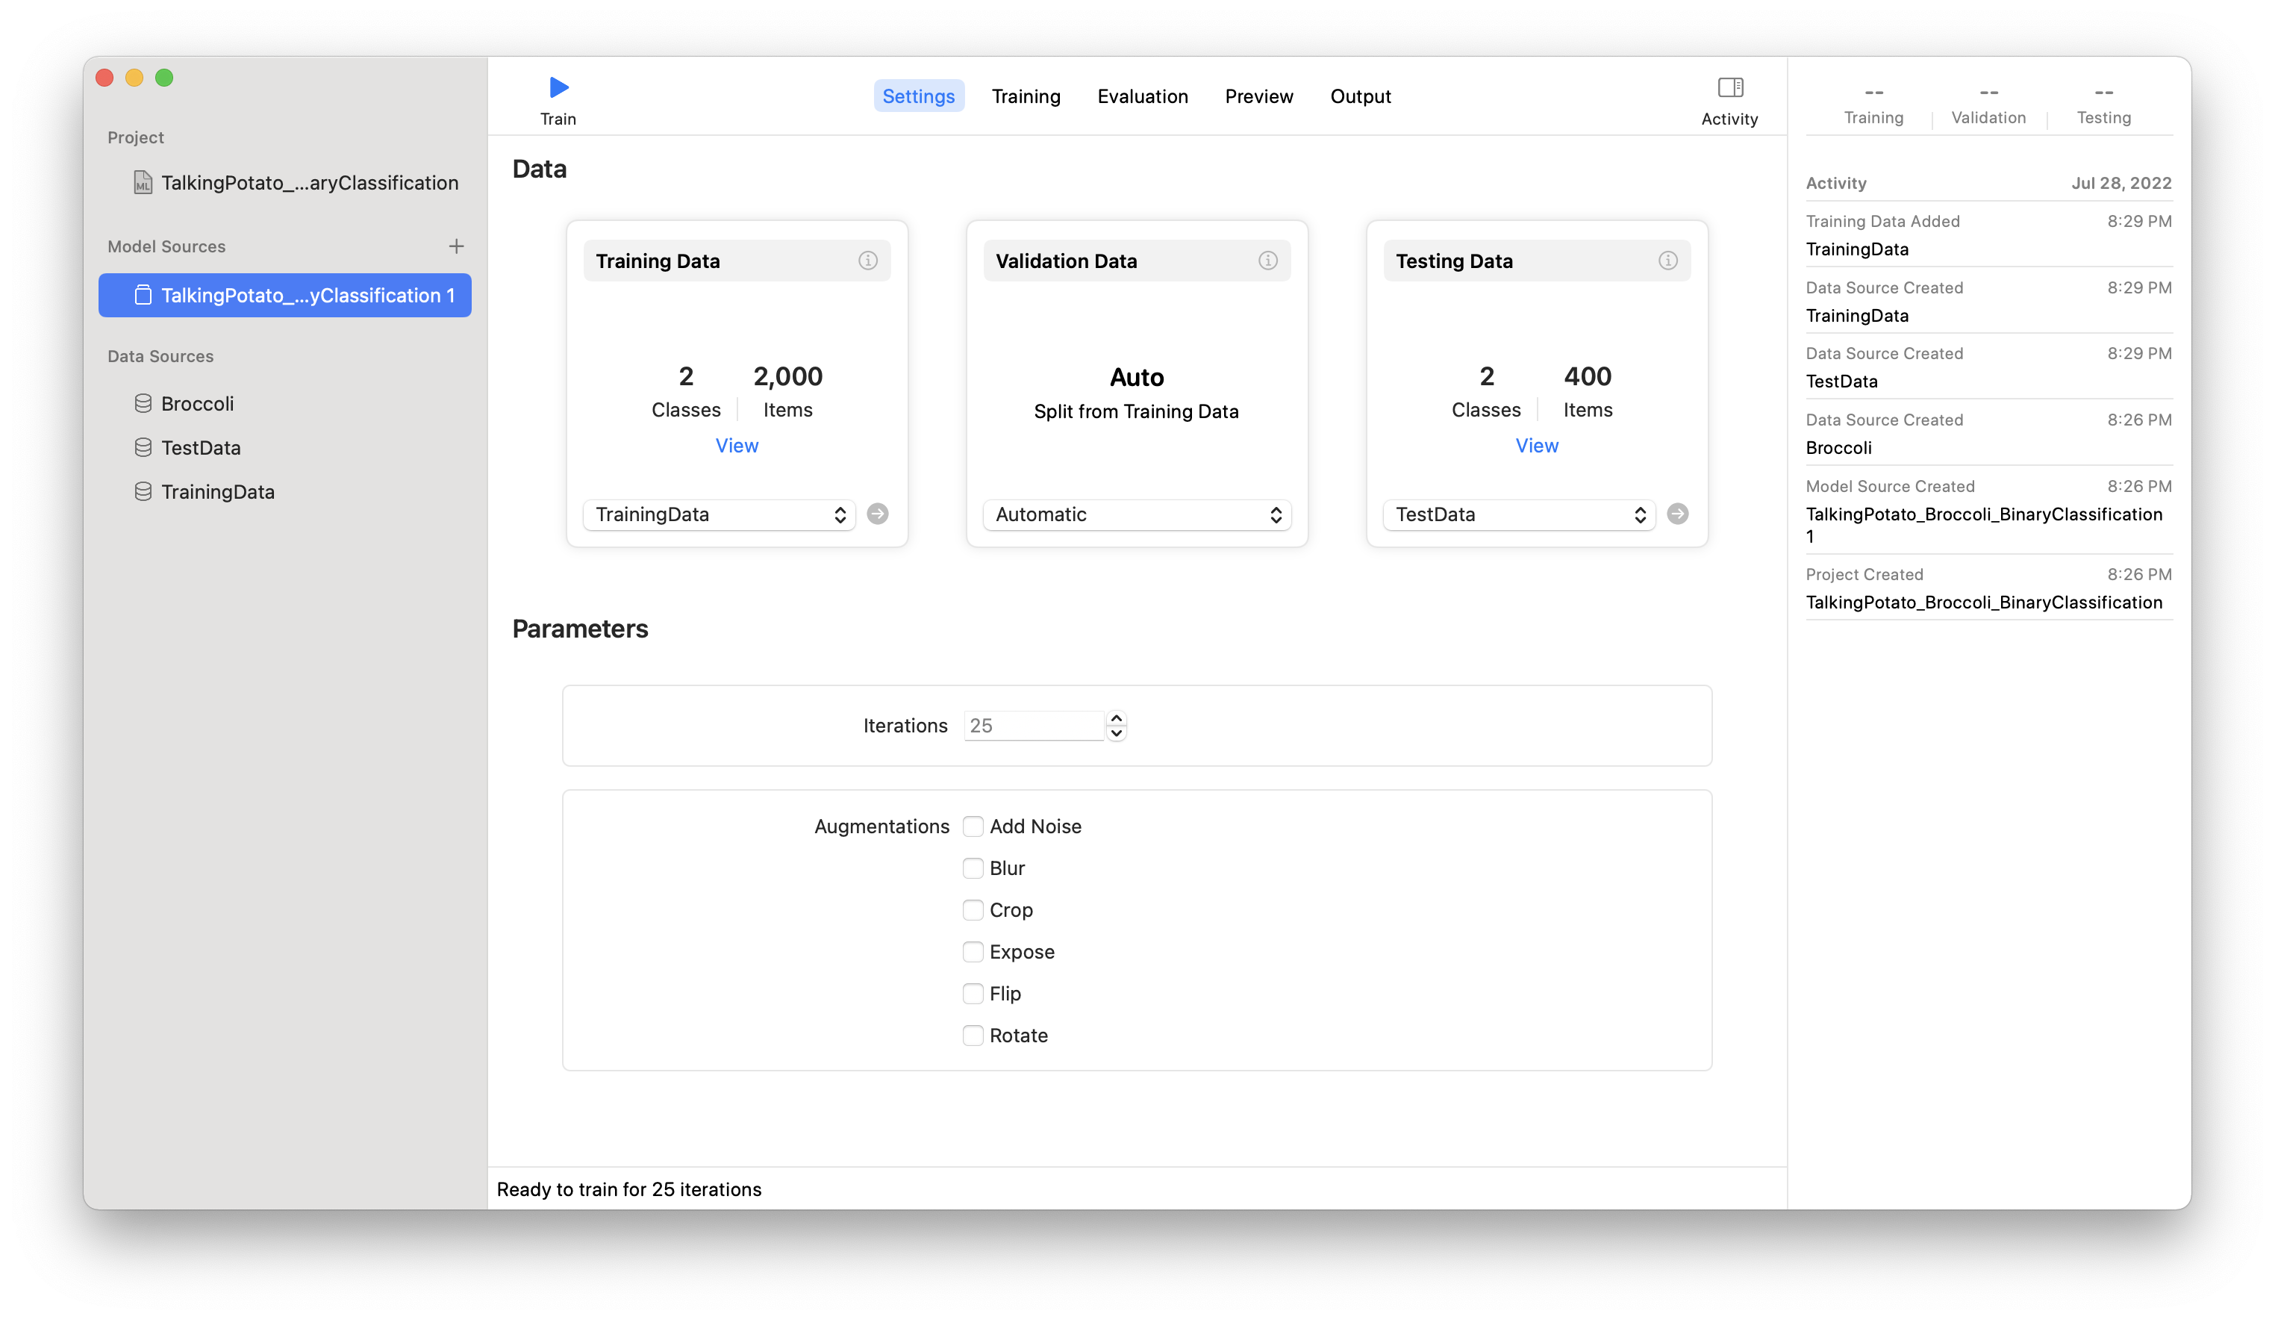Screen dimensions: 2275x1320
Task: Click View link under Training Data
Action: pyautogui.click(x=736, y=445)
